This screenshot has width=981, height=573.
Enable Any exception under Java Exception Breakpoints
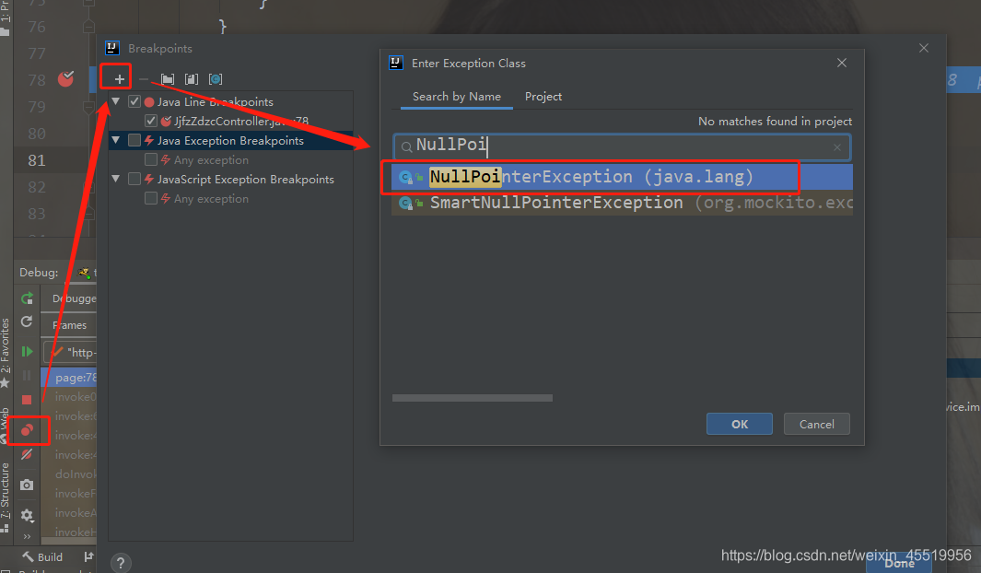point(151,159)
